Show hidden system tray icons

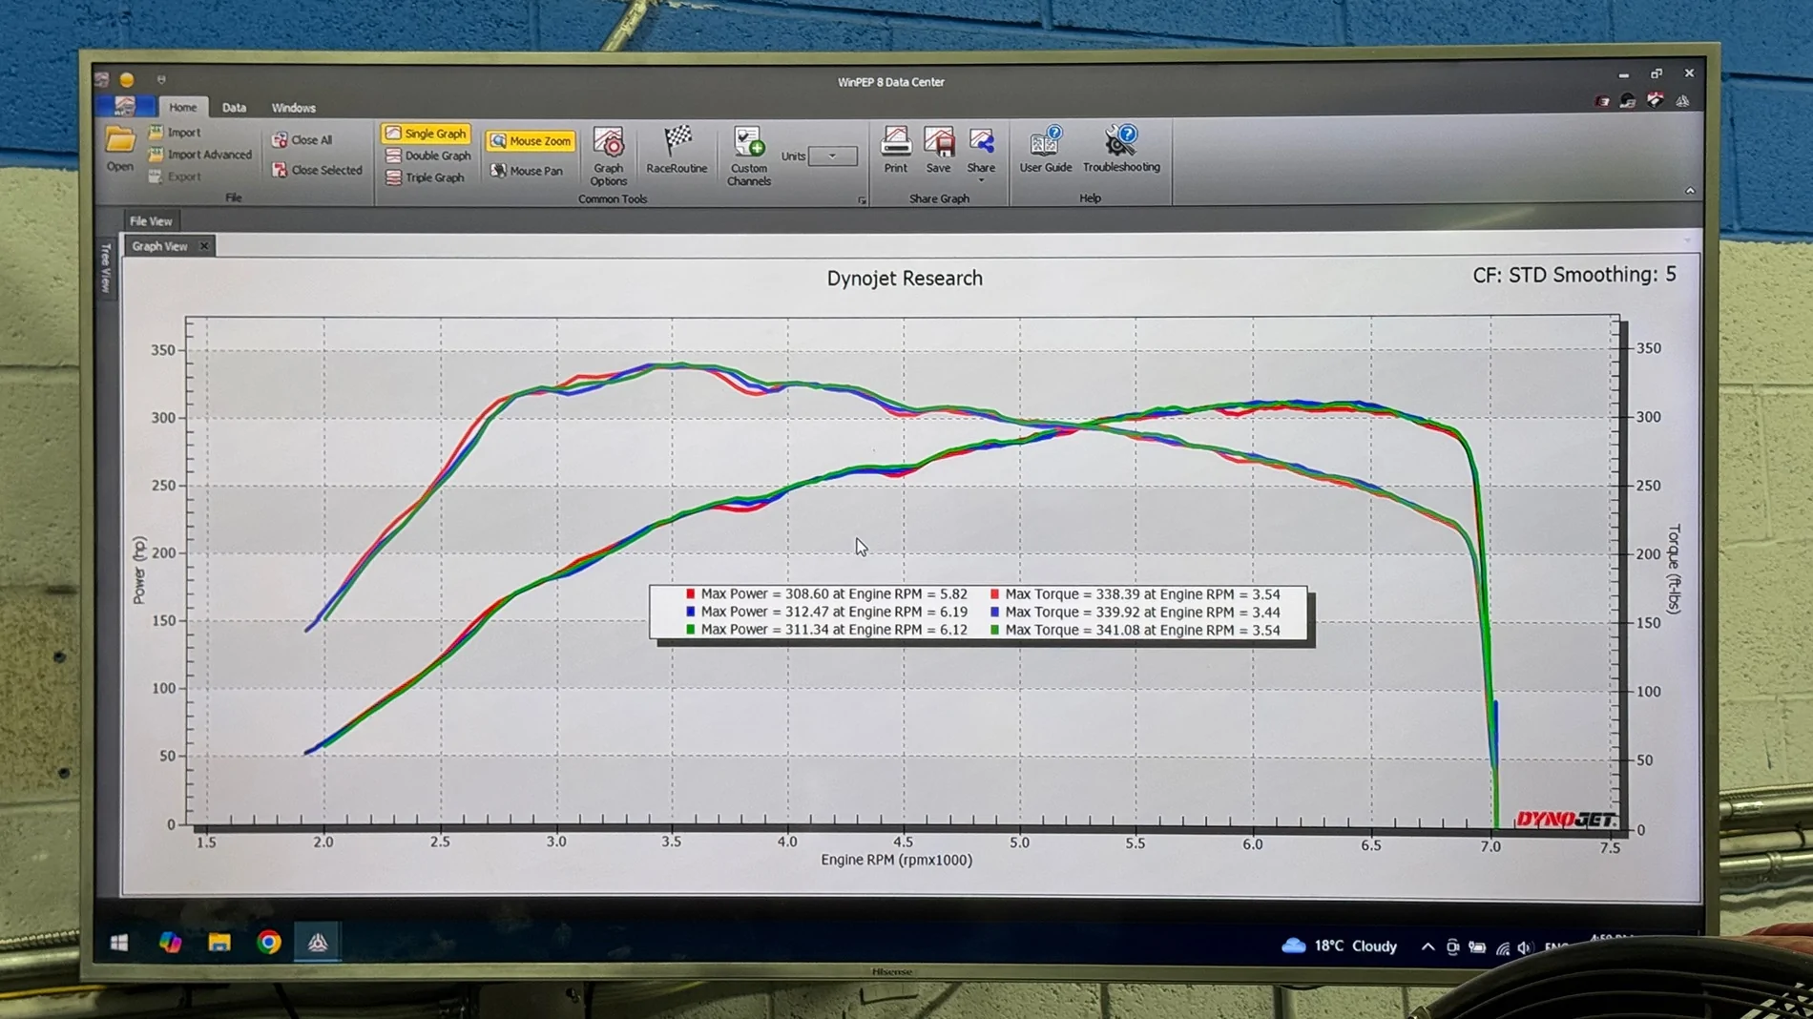click(x=1427, y=946)
